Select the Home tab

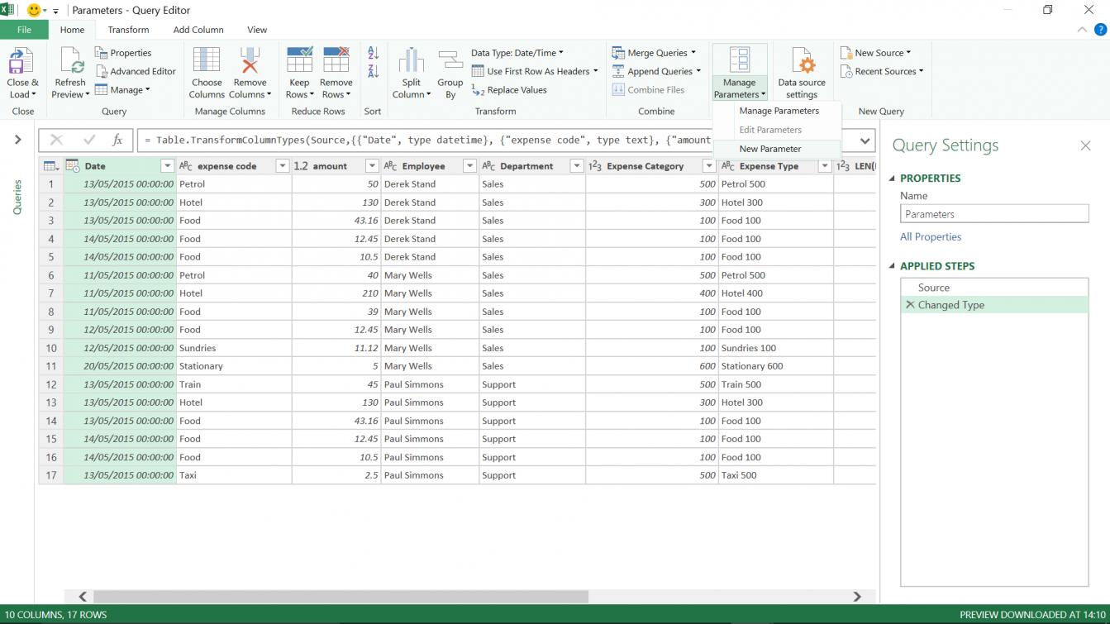(x=72, y=30)
